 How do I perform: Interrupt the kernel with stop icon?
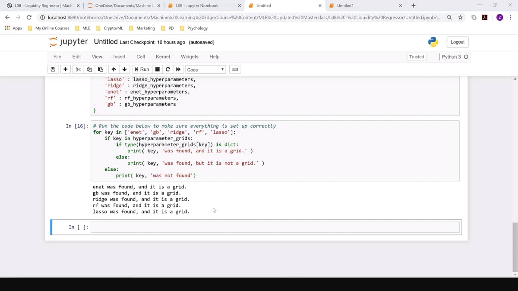158,69
